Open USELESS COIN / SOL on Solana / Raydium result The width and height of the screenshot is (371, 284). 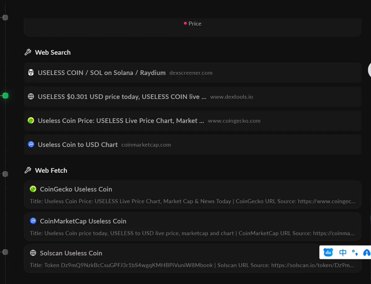pyautogui.click(x=192, y=73)
